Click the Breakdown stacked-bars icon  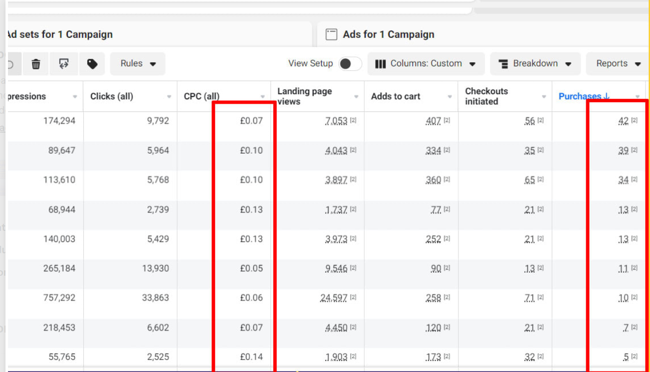[503, 64]
